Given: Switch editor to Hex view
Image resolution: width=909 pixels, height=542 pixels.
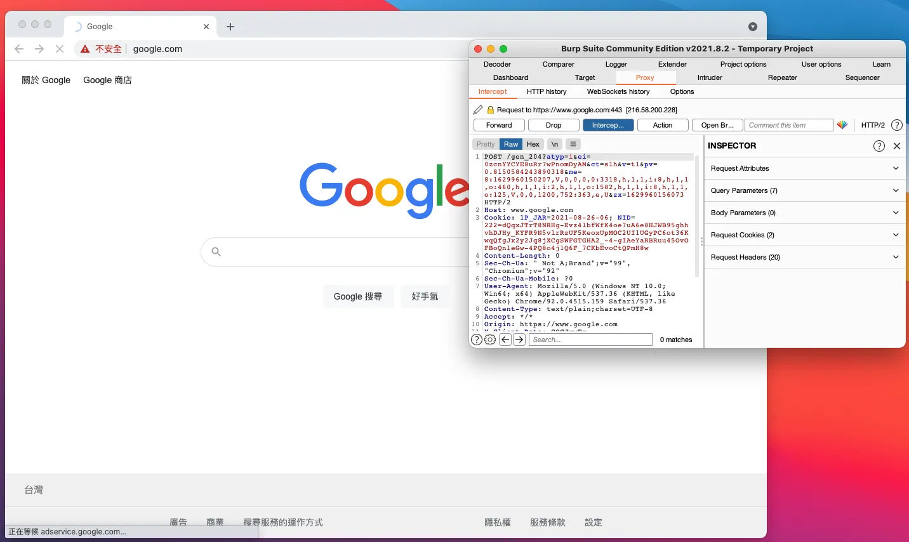Looking at the screenshot, I should pyautogui.click(x=533, y=144).
